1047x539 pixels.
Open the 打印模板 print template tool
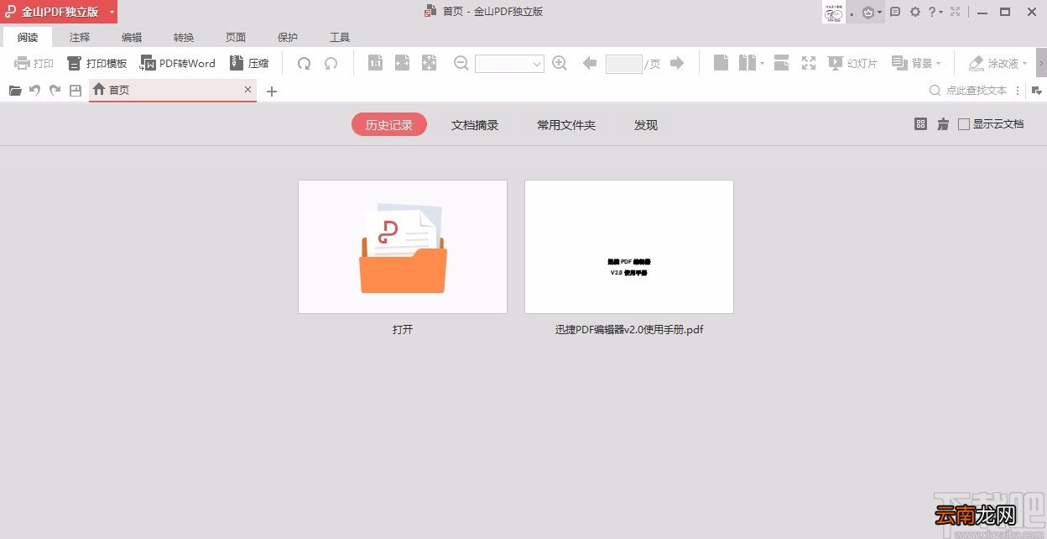click(x=97, y=63)
